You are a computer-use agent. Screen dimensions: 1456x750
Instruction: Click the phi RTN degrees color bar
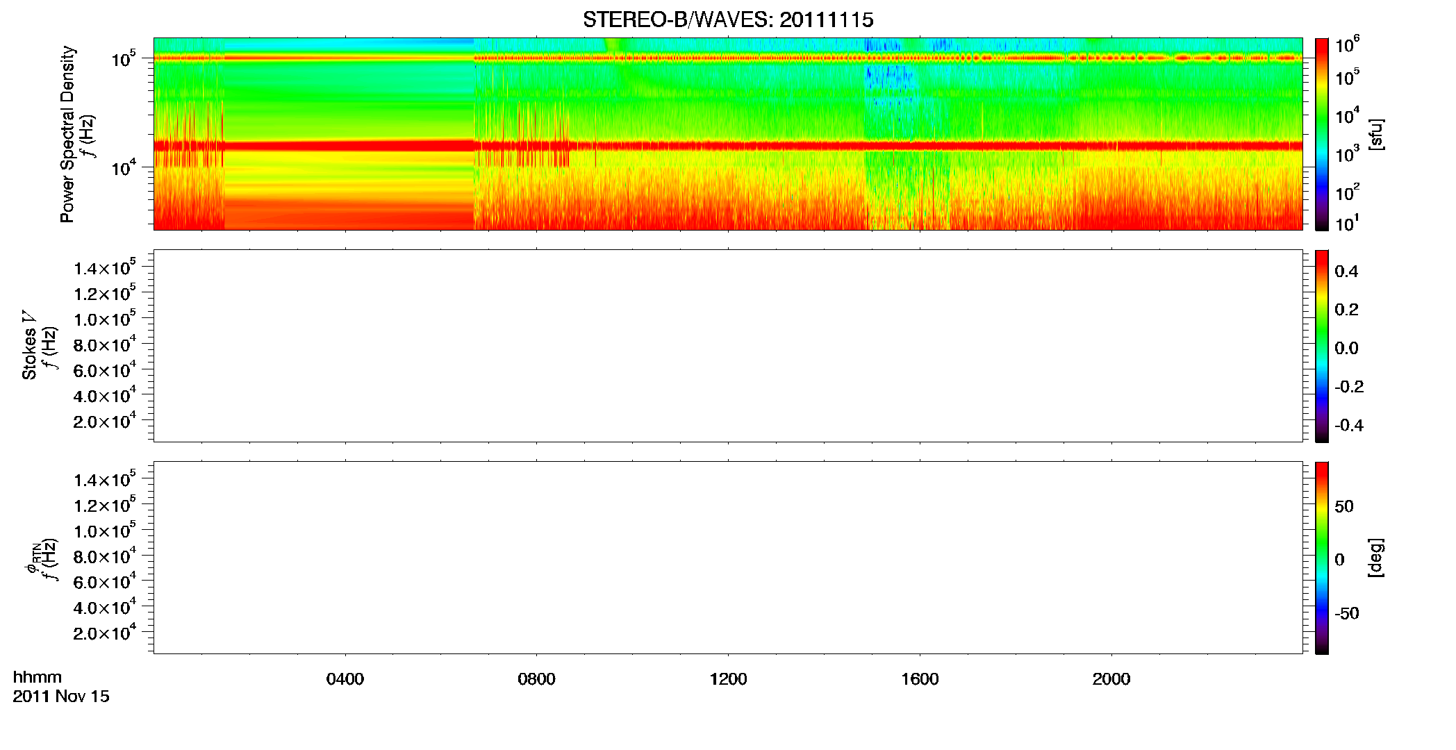(x=1322, y=558)
